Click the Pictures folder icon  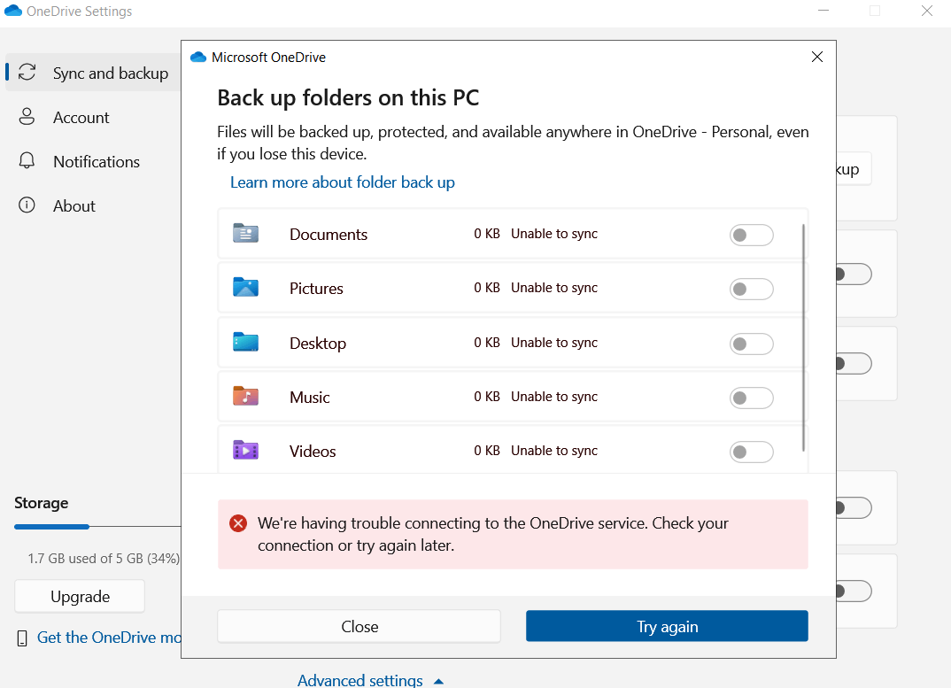pos(245,287)
